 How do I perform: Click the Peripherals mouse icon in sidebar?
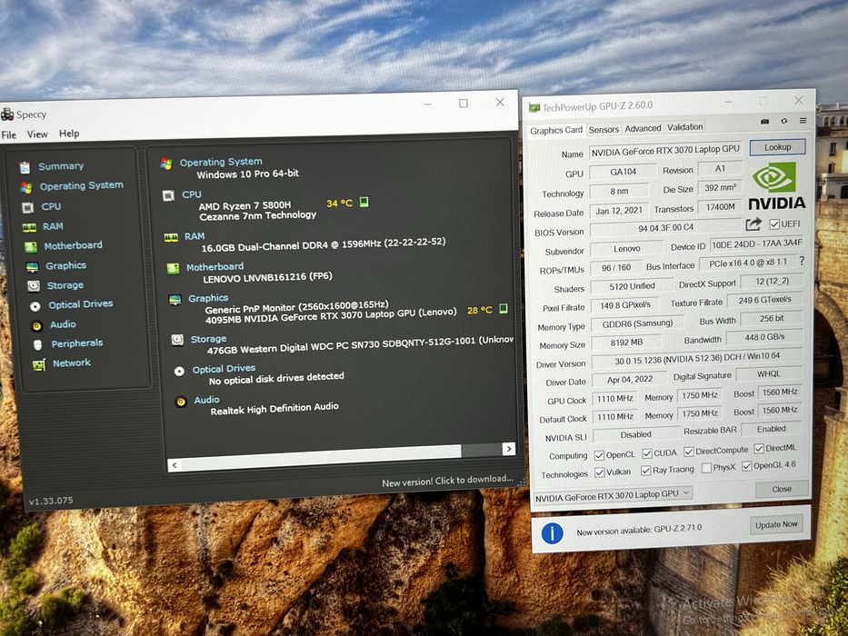[x=37, y=345]
